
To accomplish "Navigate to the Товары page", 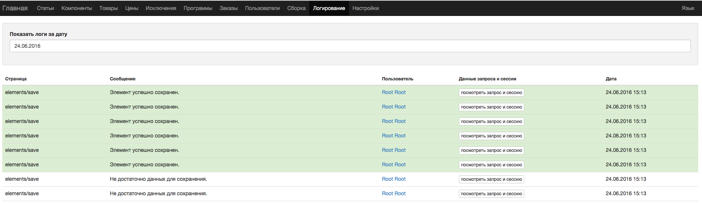I will [108, 8].
